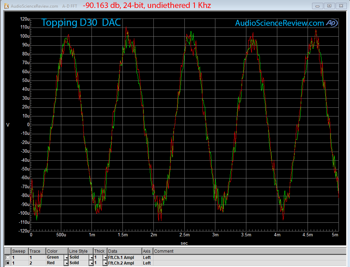
Task: Click Solid line style in Red row
Action: [x=79, y=263]
